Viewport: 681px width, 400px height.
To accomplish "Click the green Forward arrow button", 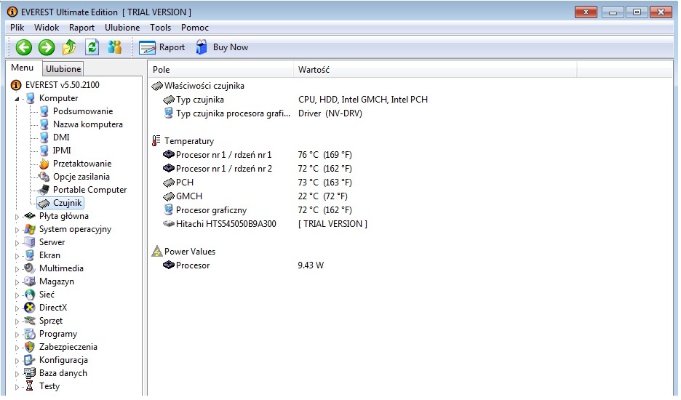I will click(x=47, y=47).
